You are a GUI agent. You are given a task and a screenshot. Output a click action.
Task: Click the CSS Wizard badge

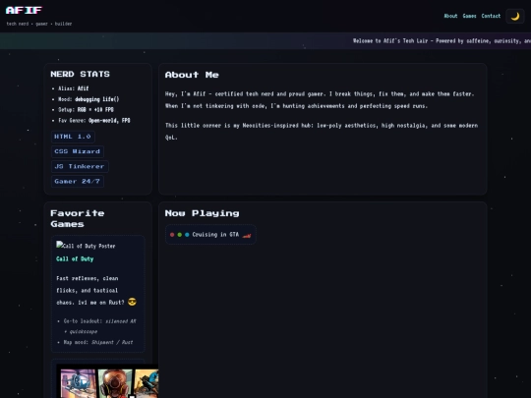tap(78, 151)
